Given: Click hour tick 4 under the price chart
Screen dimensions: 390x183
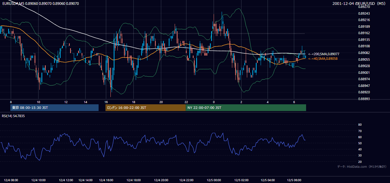Looking at the screenshot, I should point(268,102).
